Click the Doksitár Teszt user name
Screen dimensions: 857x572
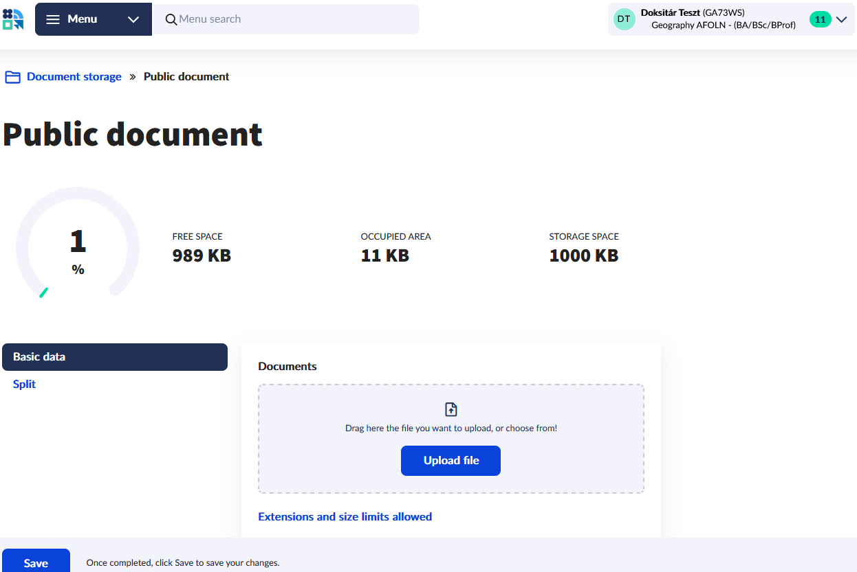pyautogui.click(x=671, y=13)
